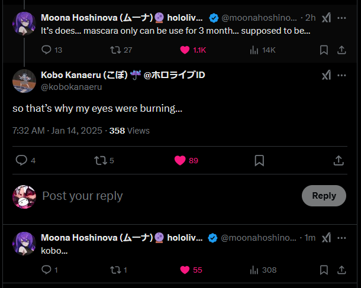Like Moona's "kobo..." reply

click(x=185, y=270)
